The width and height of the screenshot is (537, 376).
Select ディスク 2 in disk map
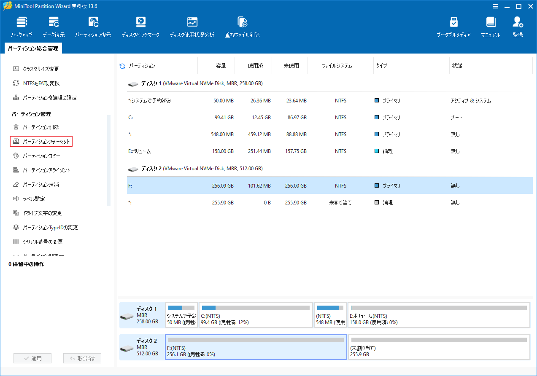point(142,347)
